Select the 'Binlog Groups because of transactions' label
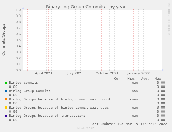Viewport: 172px width, 132px height. pyautogui.click(x=47, y=116)
